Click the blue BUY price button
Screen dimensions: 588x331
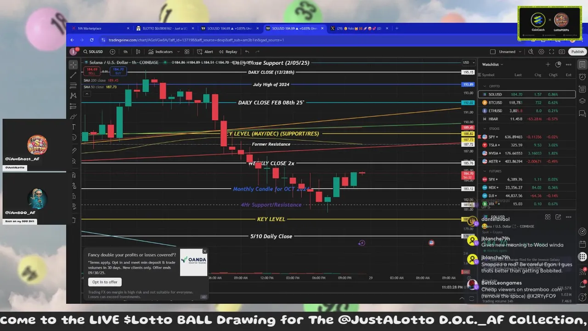click(x=118, y=71)
